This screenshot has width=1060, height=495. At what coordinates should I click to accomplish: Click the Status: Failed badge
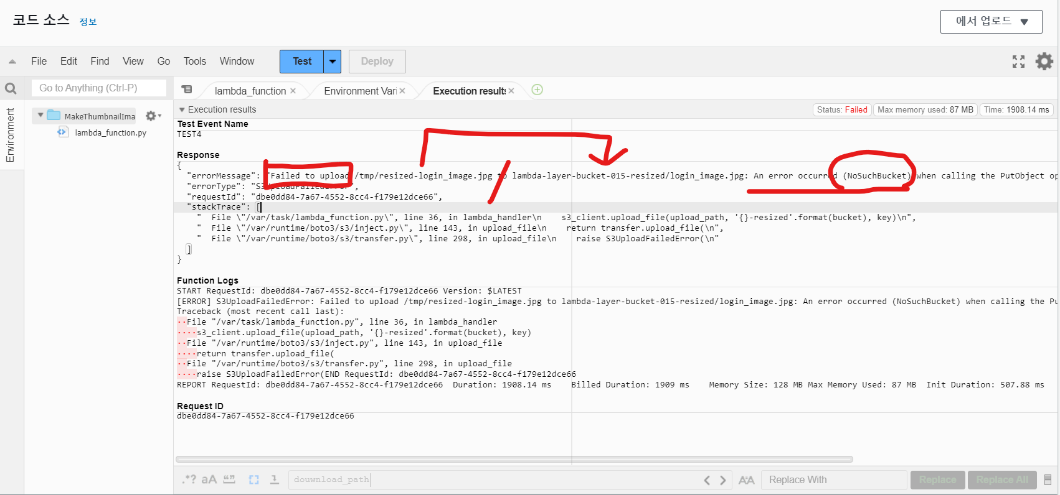pyautogui.click(x=842, y=110)
